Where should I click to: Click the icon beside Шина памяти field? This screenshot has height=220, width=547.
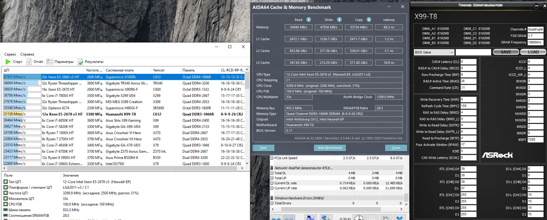6,210
